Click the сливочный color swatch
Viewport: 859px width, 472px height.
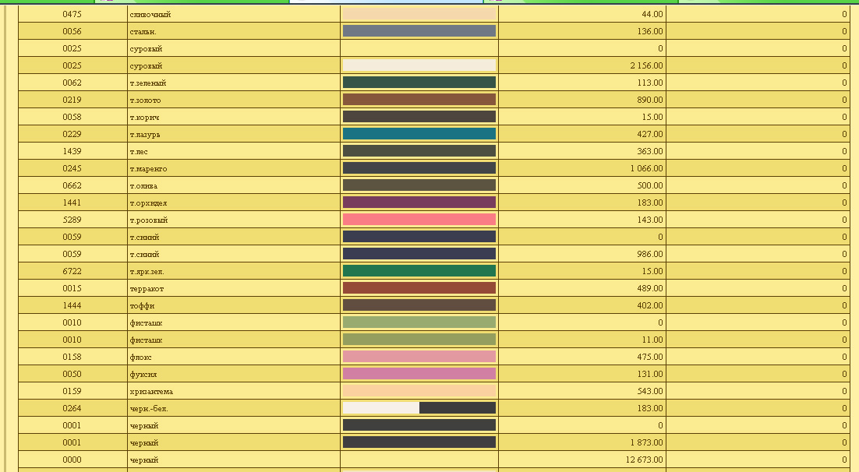[x=419, y=14]
